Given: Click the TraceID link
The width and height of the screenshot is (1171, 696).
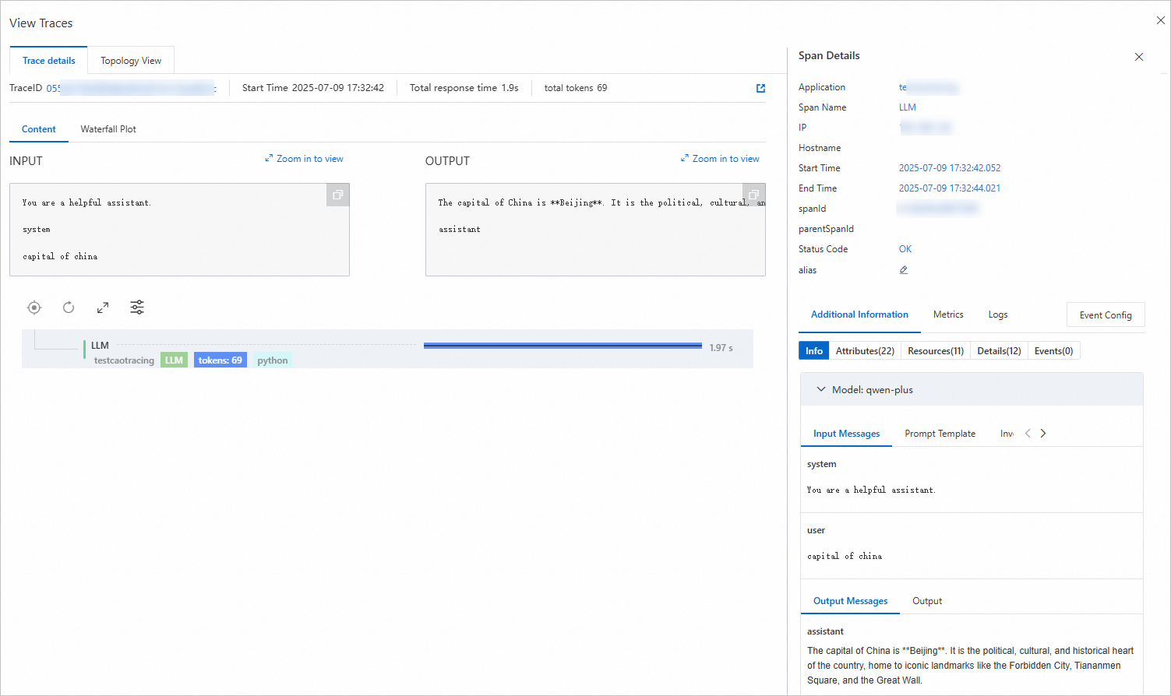Looking at the screenshot, I should [x=131, y=88].
